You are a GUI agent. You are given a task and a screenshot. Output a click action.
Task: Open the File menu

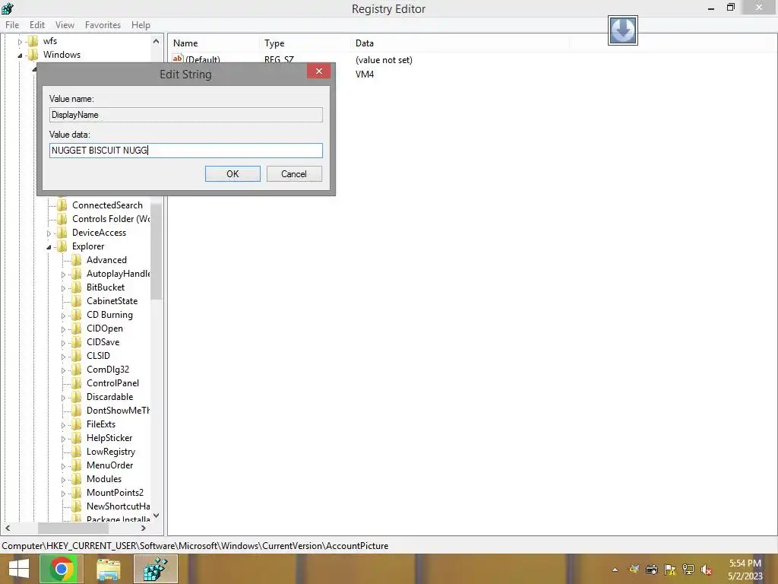click(x=12, y=25)
